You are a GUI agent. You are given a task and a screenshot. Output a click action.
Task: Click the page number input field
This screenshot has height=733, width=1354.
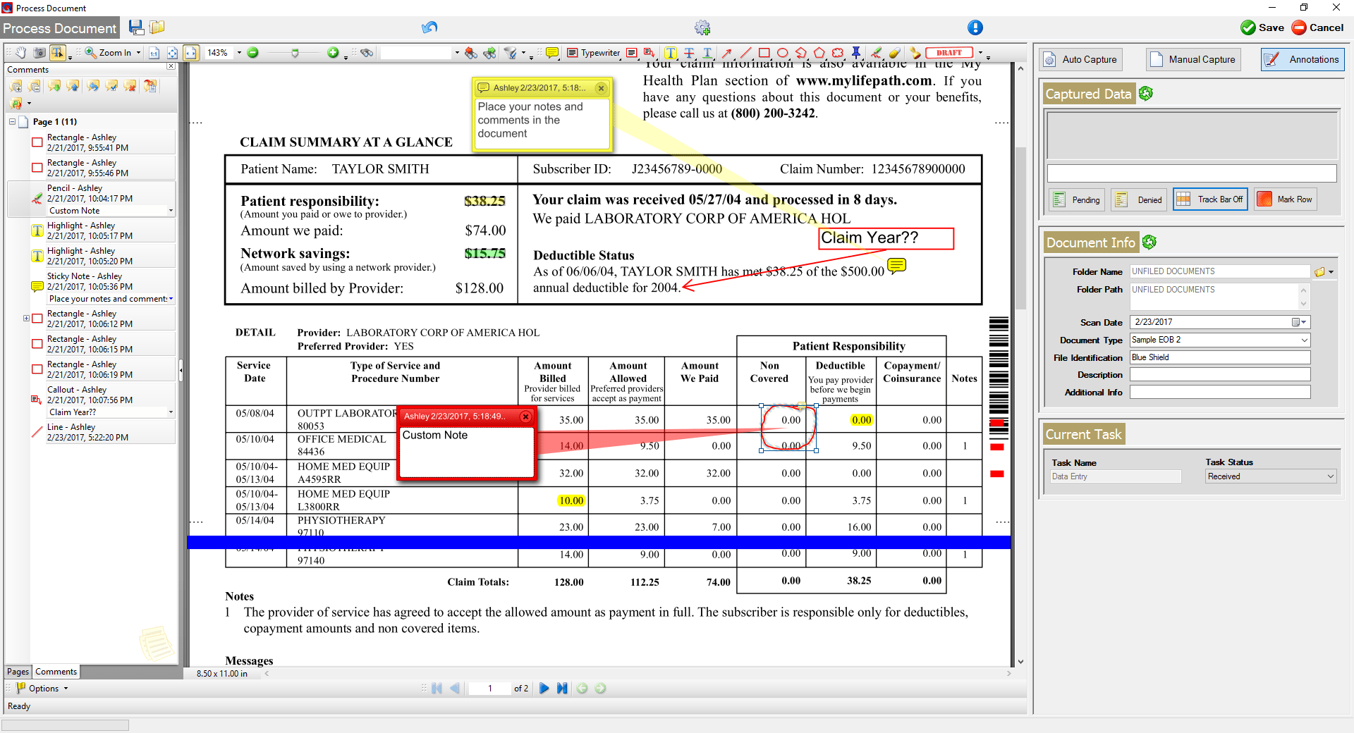[x=489, y=689]
